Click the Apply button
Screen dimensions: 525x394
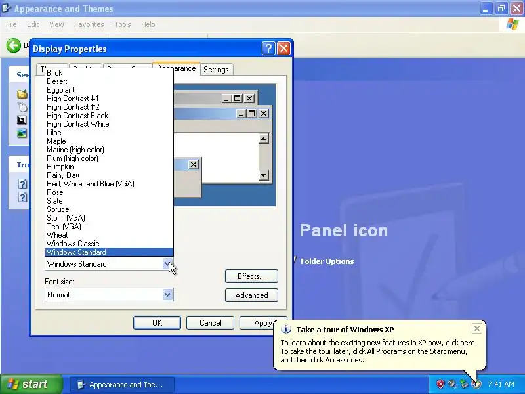(257, 323)
